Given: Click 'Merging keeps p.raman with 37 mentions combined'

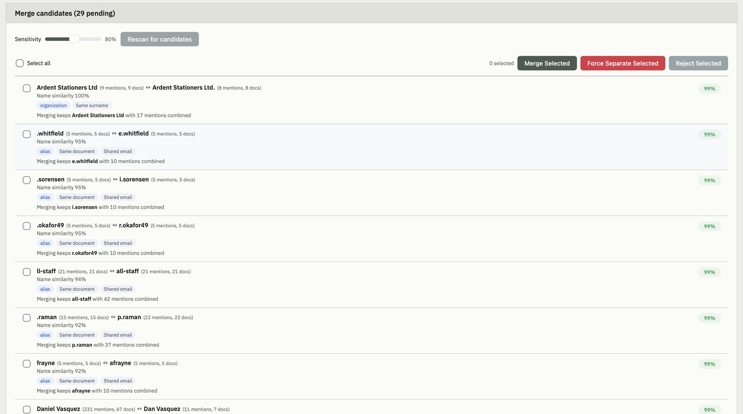Looking at the screenshot, I should click(x=98, y=345).
